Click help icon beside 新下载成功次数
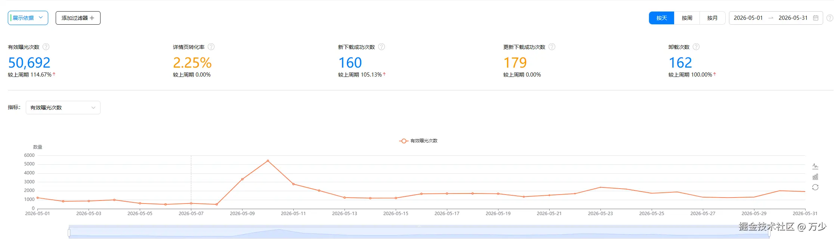 click(382, 47)
